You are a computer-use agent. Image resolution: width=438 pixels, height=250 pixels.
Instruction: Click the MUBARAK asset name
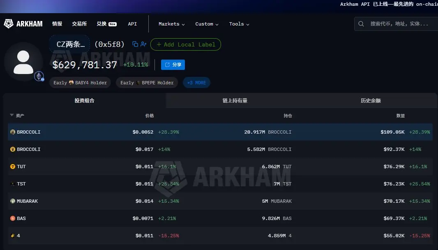point(28,201)
